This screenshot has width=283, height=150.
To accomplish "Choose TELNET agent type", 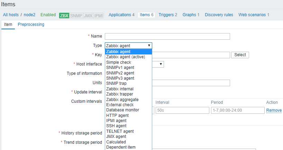I will point(128,131).
